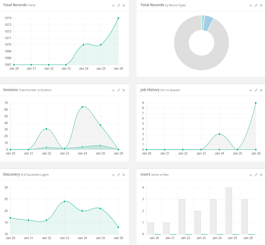
Task: Close the Users Active vs New panel
Action: pos(261,175)
